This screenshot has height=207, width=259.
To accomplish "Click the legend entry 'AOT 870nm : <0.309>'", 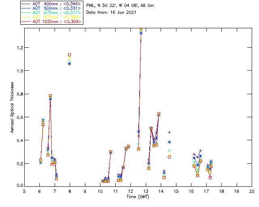I will (51, 17).
